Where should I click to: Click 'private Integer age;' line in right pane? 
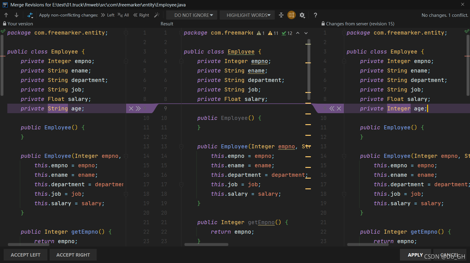pyautogui.click(x=393, y=109)
